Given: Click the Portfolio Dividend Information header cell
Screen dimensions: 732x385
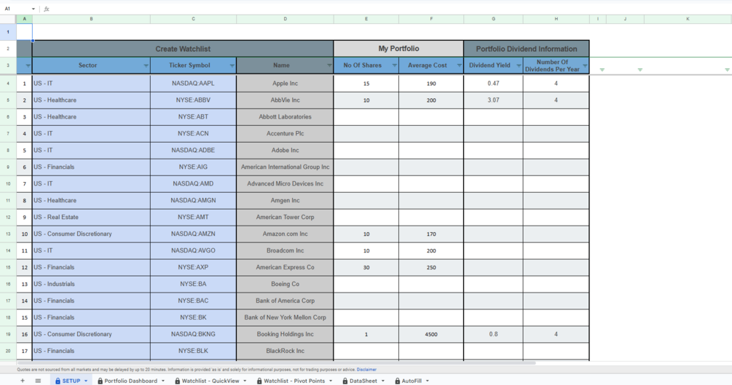Looking at the screenshot, I should 527,49.
